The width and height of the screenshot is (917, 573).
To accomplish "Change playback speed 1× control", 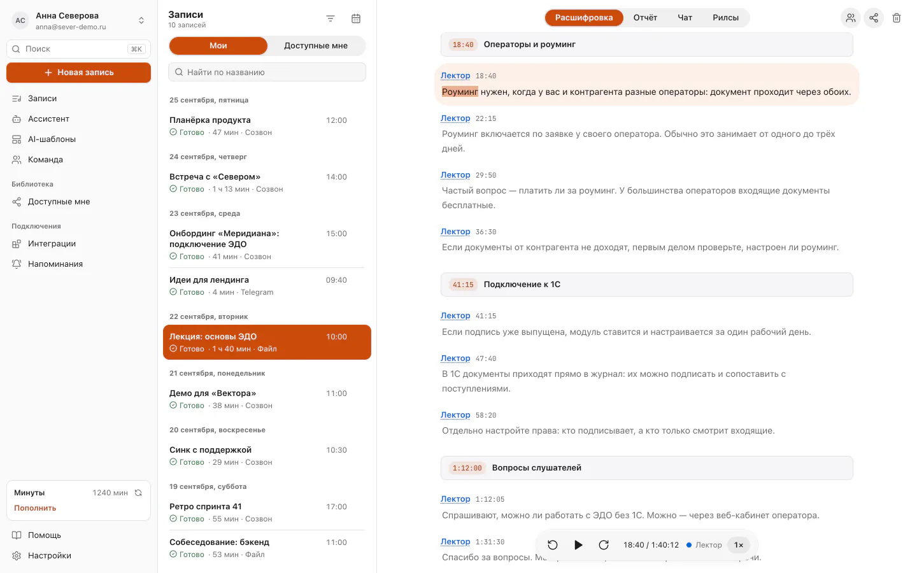I will point(739,545).
